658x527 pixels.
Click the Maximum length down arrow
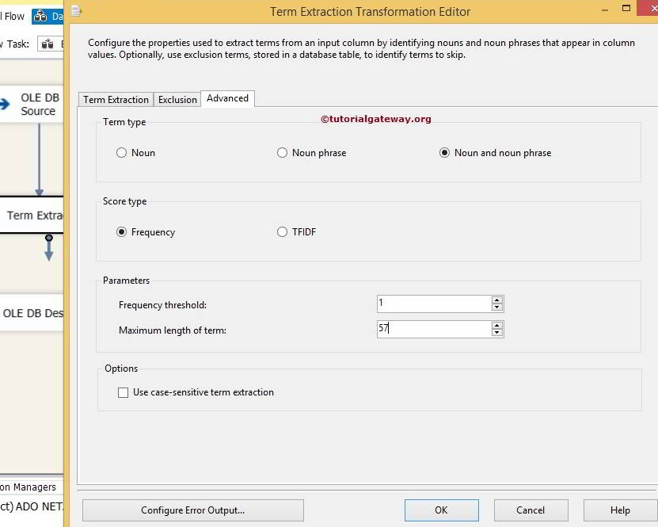pyautogui.click(x=497, y=333)
